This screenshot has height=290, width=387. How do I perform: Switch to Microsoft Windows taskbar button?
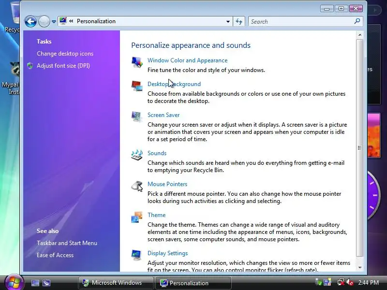tap(116, 283)
